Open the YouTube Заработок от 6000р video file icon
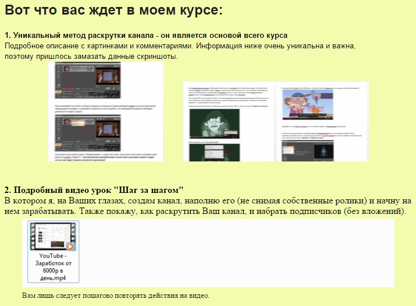This screenshot has width=416, height=306. click(53, 236)
